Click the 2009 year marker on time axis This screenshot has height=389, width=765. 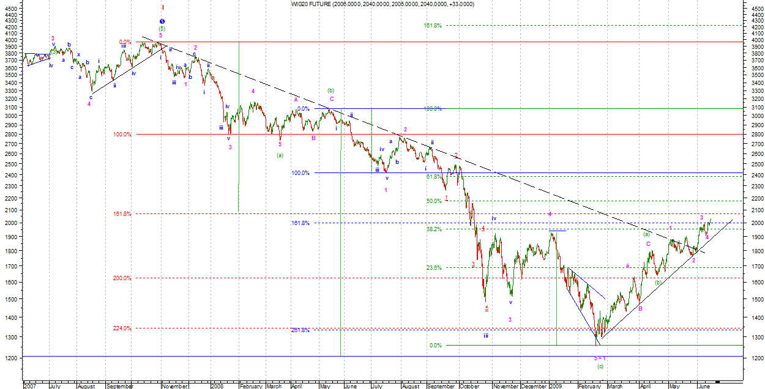click(x=555, y=386)
